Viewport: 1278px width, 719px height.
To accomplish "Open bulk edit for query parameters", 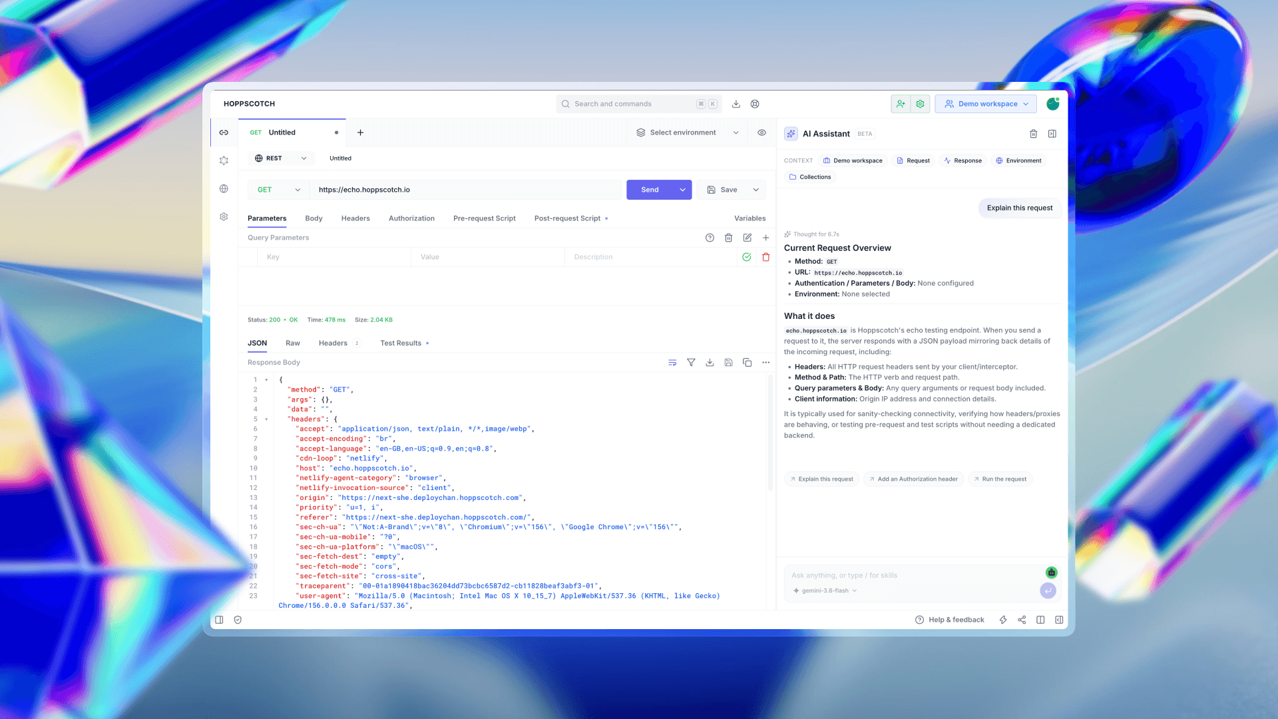I will click(747, 238).
